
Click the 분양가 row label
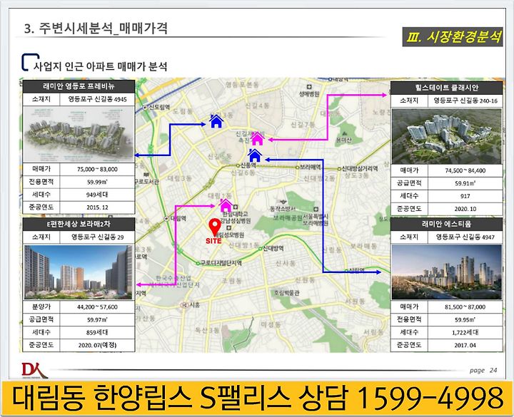point(41,307)
